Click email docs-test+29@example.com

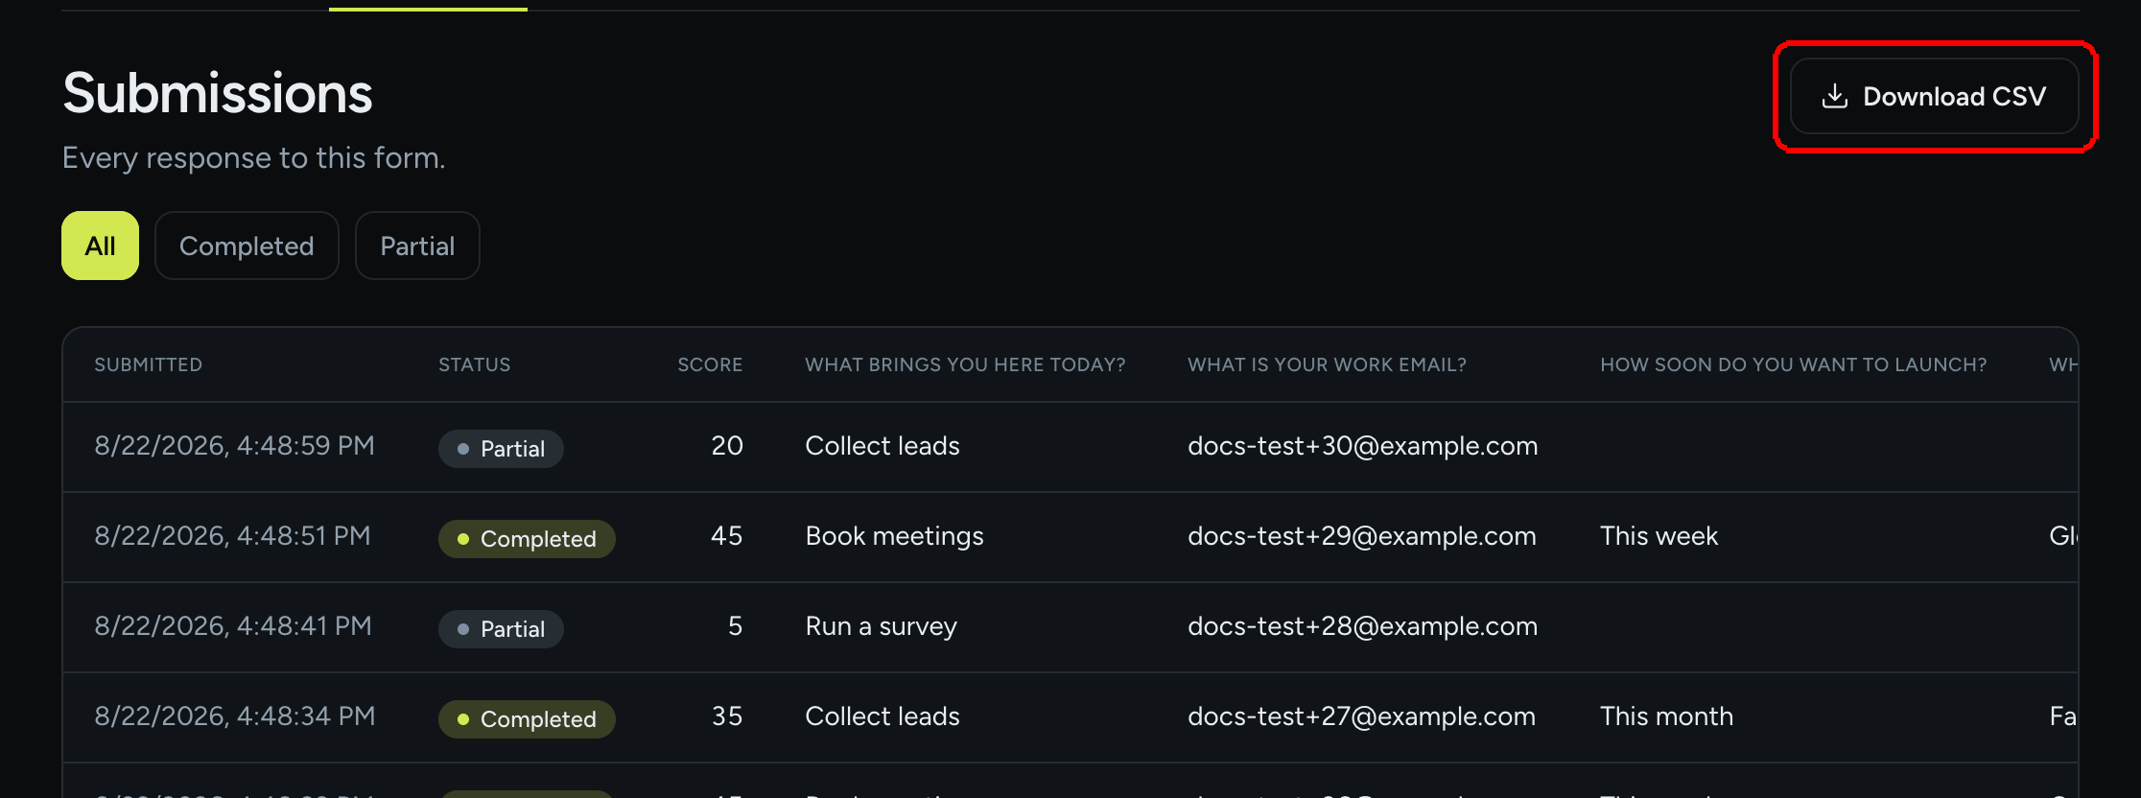click(1362, 536)
